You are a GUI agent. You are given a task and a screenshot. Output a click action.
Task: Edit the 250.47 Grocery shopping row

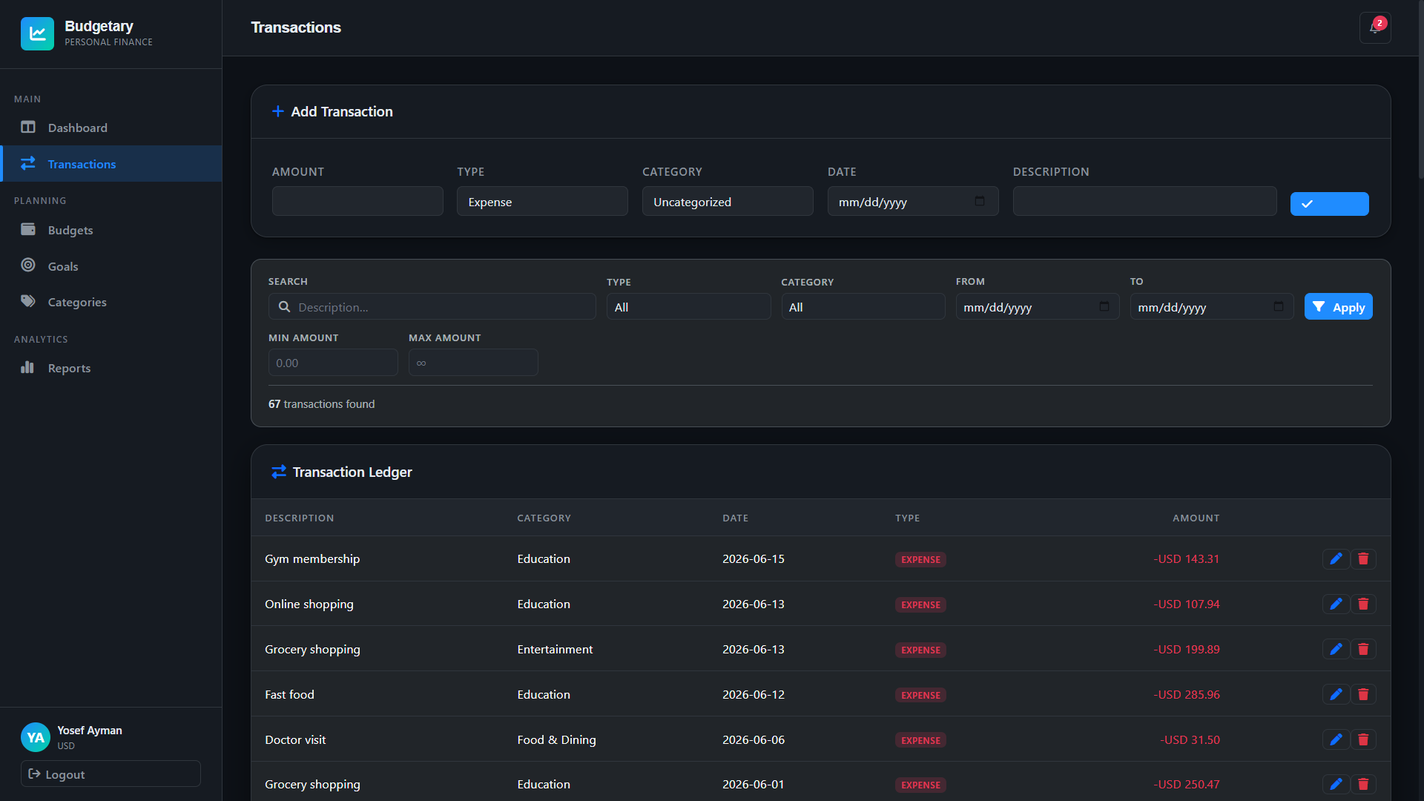click(x=1336, y=785)
